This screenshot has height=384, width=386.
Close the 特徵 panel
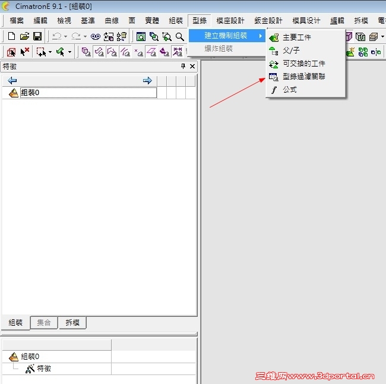[x=192, y=67]
